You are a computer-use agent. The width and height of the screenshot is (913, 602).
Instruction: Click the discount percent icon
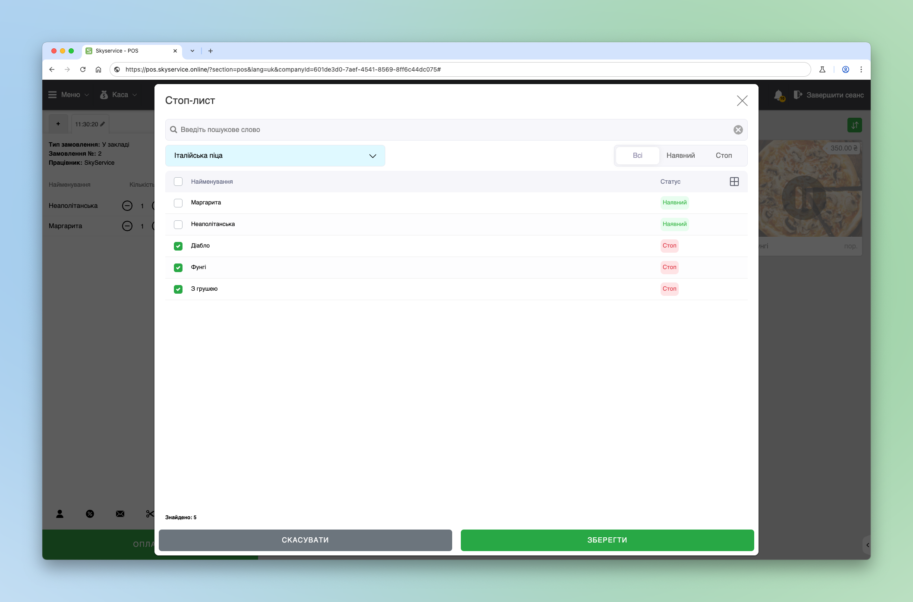click(90, 514)
